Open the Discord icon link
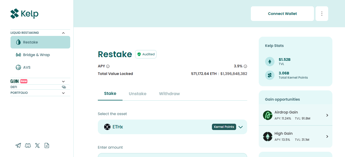 click(x=28, y=145)
